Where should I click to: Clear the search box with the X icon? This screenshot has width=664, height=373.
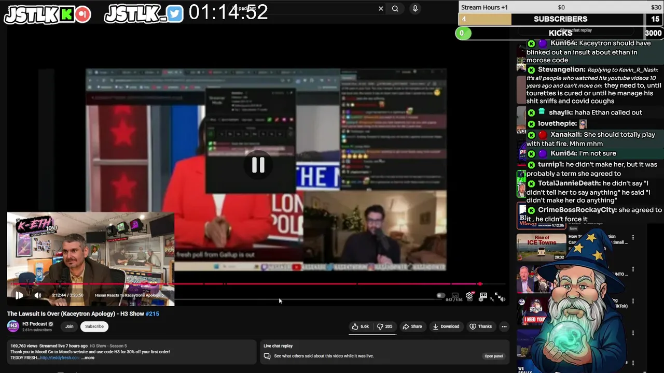tap(381, 8)
